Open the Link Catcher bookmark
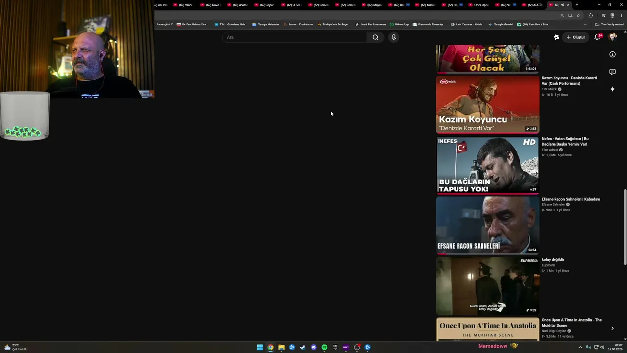The image size is (627, 353). pyautogui.click(x=467, y=25)
